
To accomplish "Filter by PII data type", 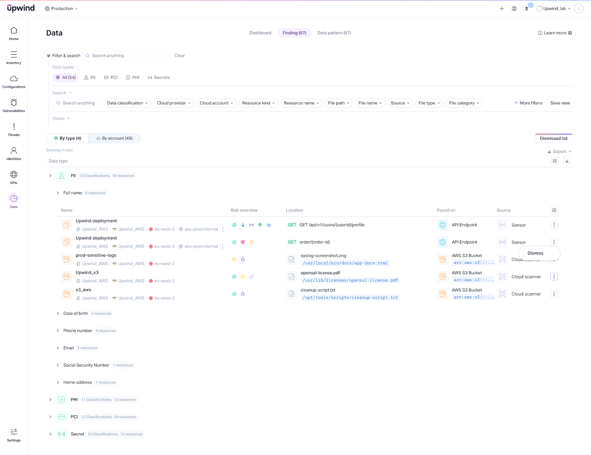I will 90,78.
